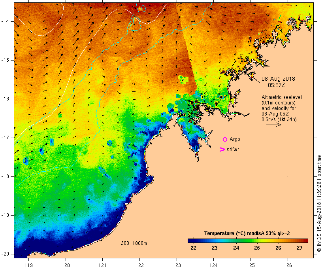The height and width of the screenshot is (269, 324).
Task: Click the color bar label 24
Action: pyautogui.click(x=236, y=248)
